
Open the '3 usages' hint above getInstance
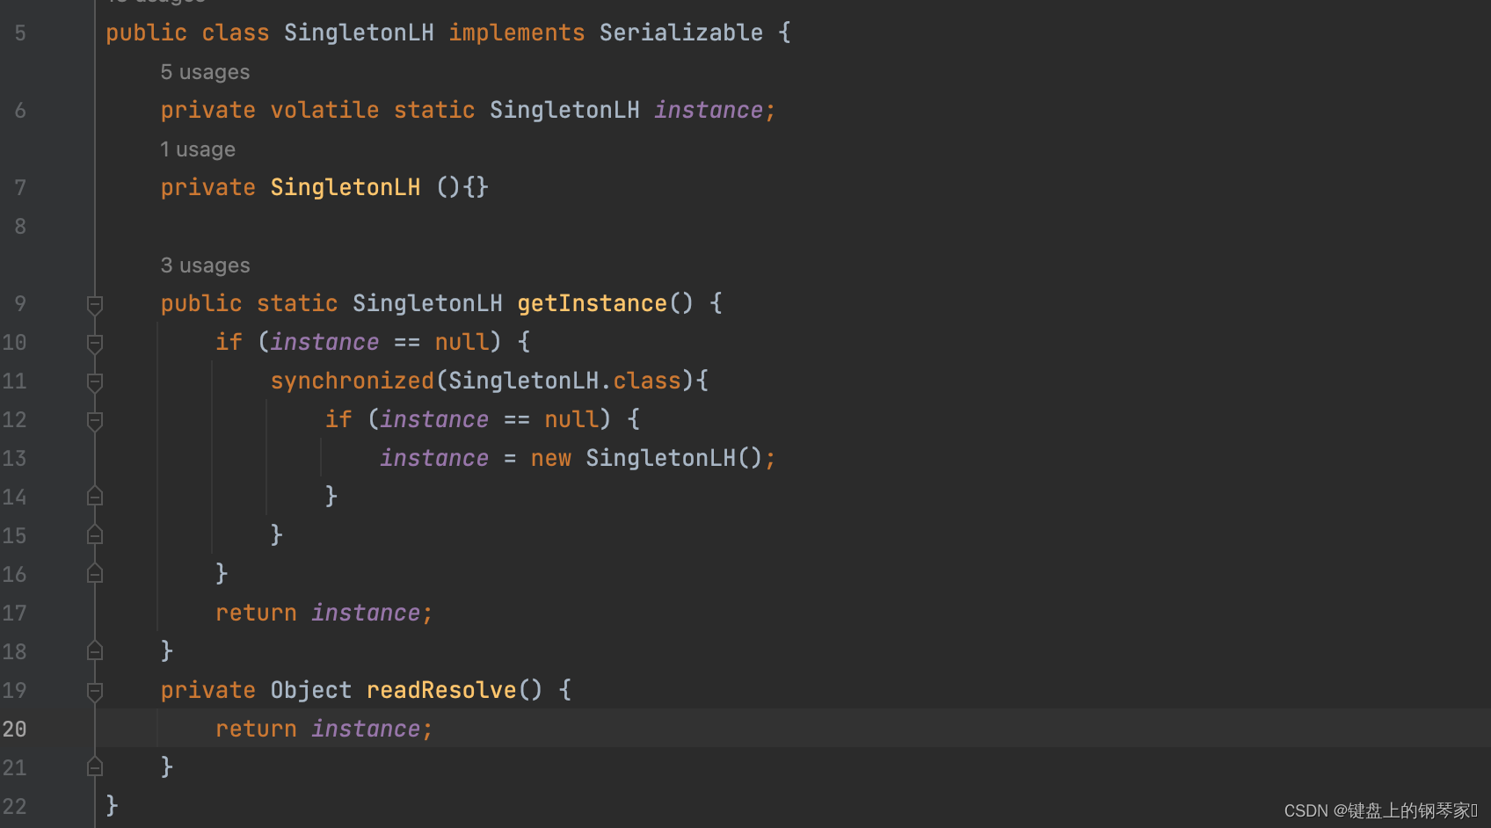205,265
